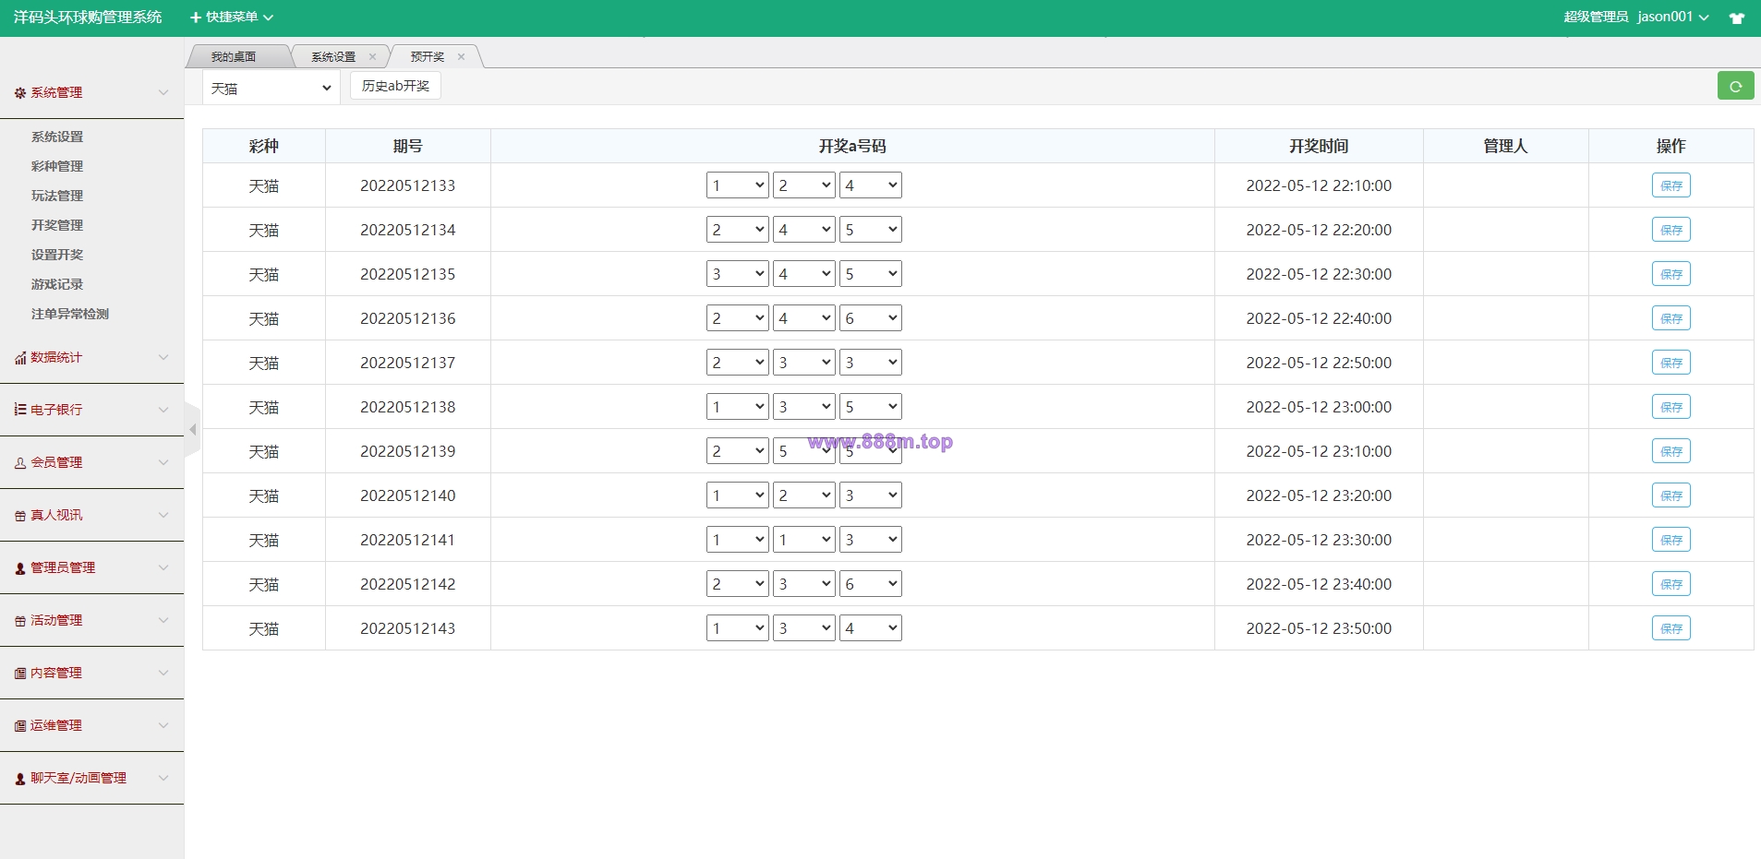Expand the 数据统计 menu chevron
The height and width of the screenshot is (859, 1761).
click(x=163, y=357)
